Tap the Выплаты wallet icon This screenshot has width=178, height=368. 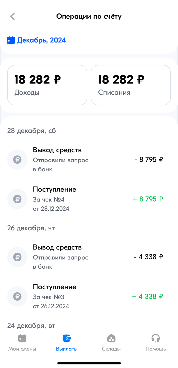[67, 338]
